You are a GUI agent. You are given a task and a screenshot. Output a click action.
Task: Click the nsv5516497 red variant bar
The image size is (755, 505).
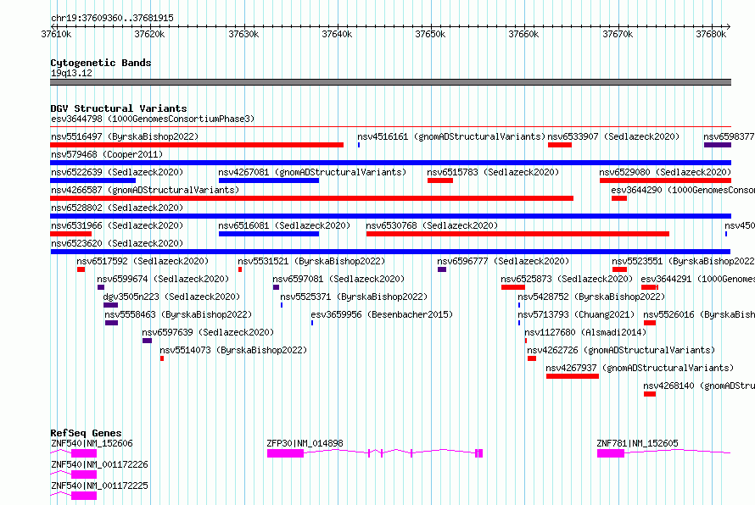pyautogui.click(x=197, y=145)
